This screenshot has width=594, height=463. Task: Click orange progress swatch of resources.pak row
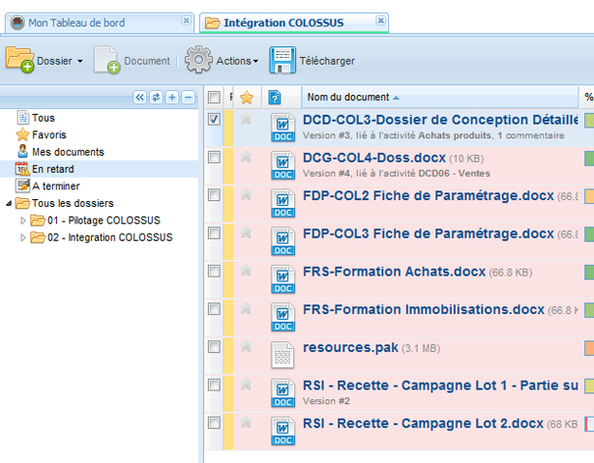589,348
